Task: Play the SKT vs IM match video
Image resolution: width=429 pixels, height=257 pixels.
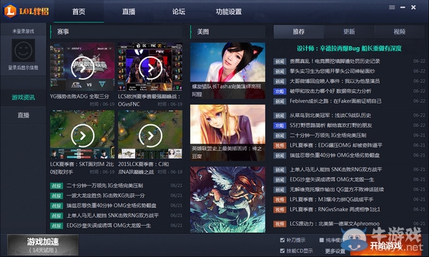Action: [82, 135]
